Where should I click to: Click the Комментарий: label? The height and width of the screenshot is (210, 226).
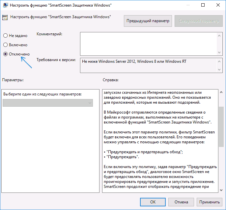pos(49,34)
